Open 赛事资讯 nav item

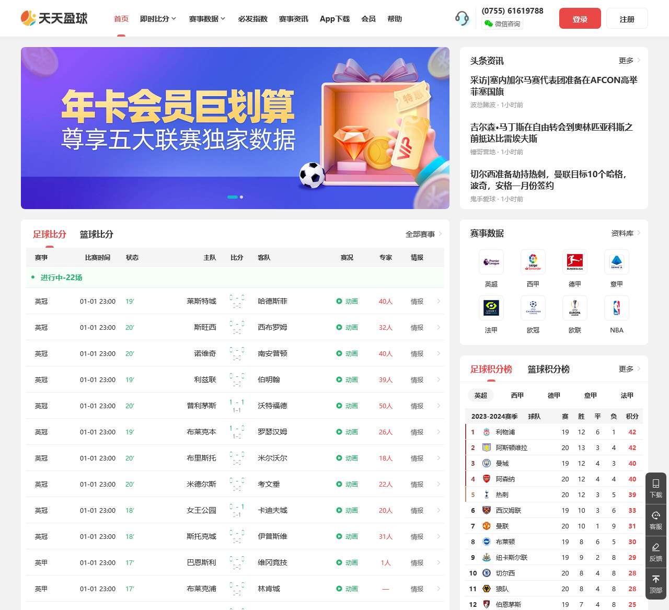click(293, 19)
